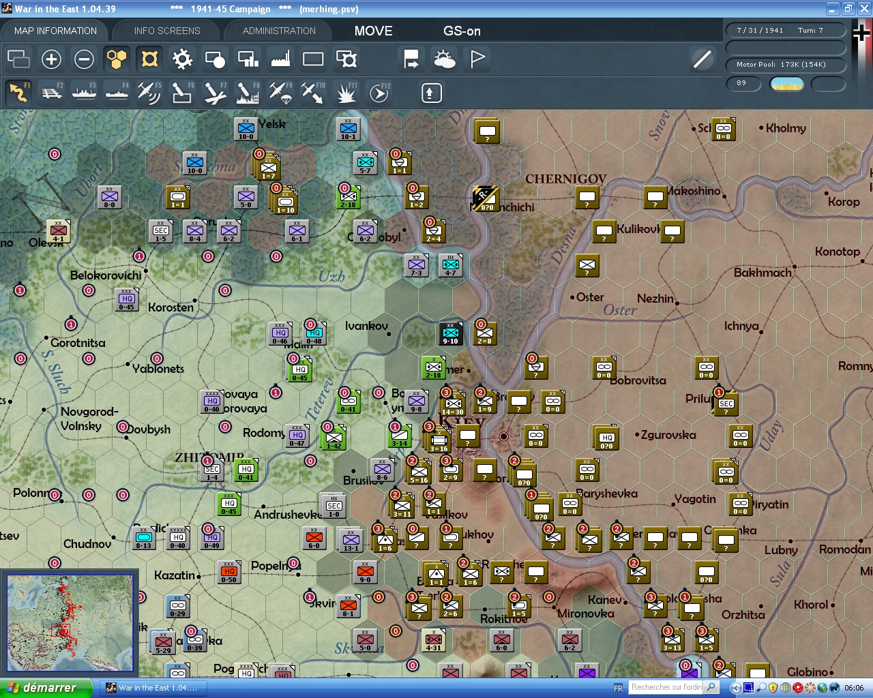Select the green HQ 0-41 counter near Zhitomir
873x698 pixels.
tap(246, 470)
